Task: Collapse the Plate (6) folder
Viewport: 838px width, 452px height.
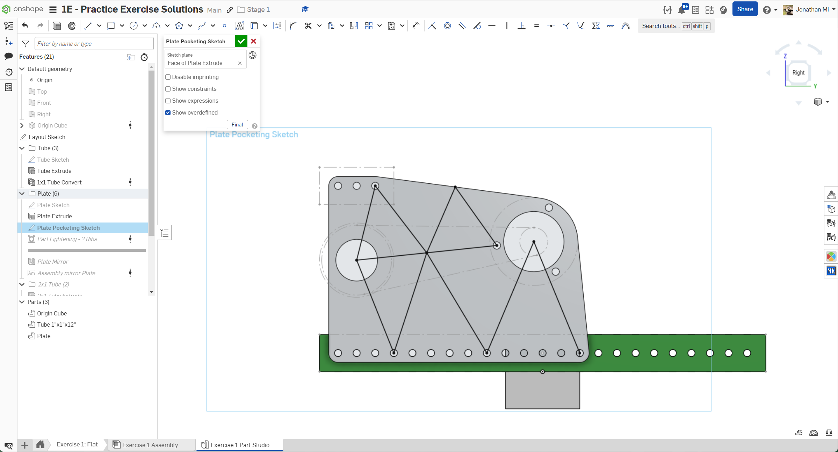Action: pos(22,194)
